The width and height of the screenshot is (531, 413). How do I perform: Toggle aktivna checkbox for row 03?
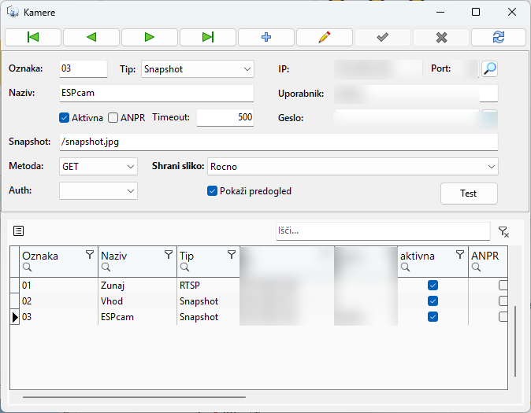click(x=433, y=317)
